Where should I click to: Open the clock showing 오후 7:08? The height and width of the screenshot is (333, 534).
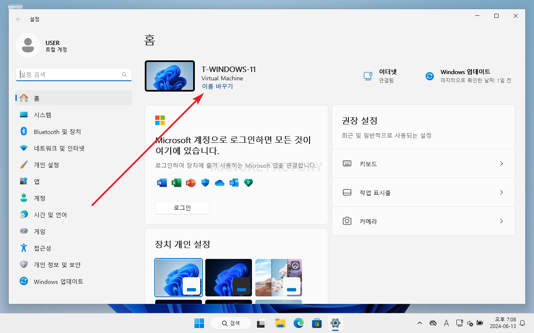(x=503, y=323)
